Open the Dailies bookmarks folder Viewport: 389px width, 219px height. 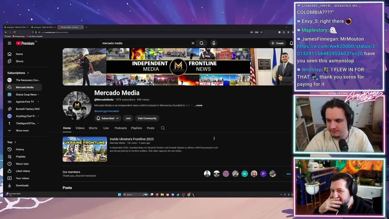point(8,36)
